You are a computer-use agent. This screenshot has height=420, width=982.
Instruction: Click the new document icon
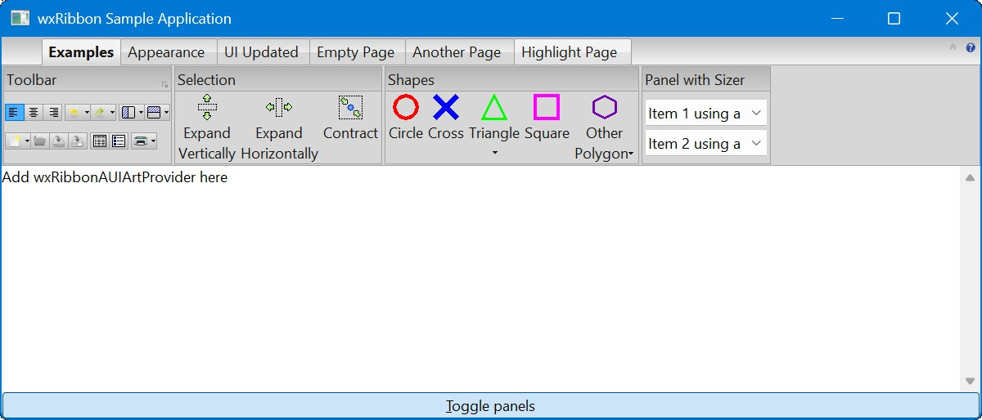coord(15,141)
